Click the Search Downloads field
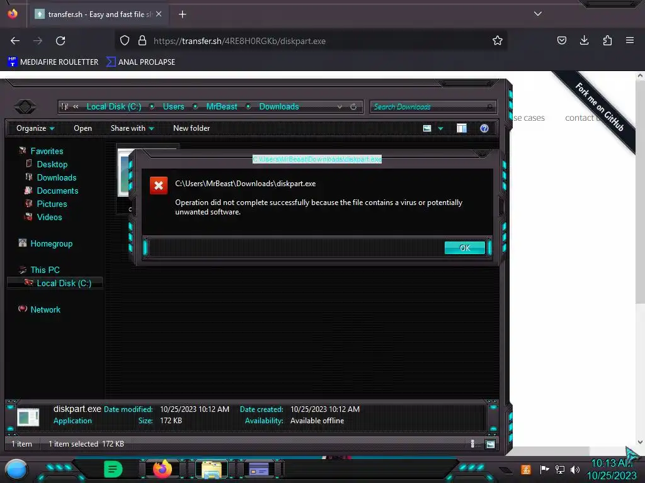The width and height of the screenshot is (645, 483). click(433, 107)
